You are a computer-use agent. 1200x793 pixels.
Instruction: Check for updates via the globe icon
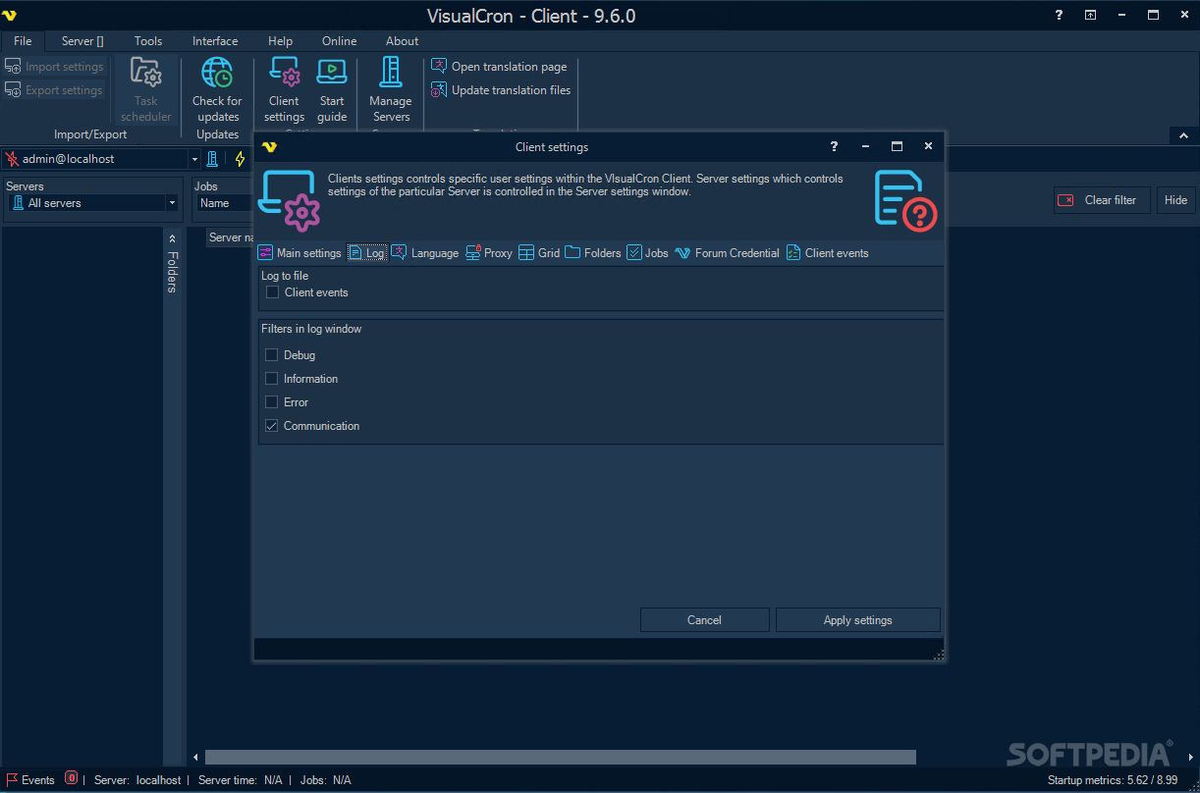click(217, 89)
